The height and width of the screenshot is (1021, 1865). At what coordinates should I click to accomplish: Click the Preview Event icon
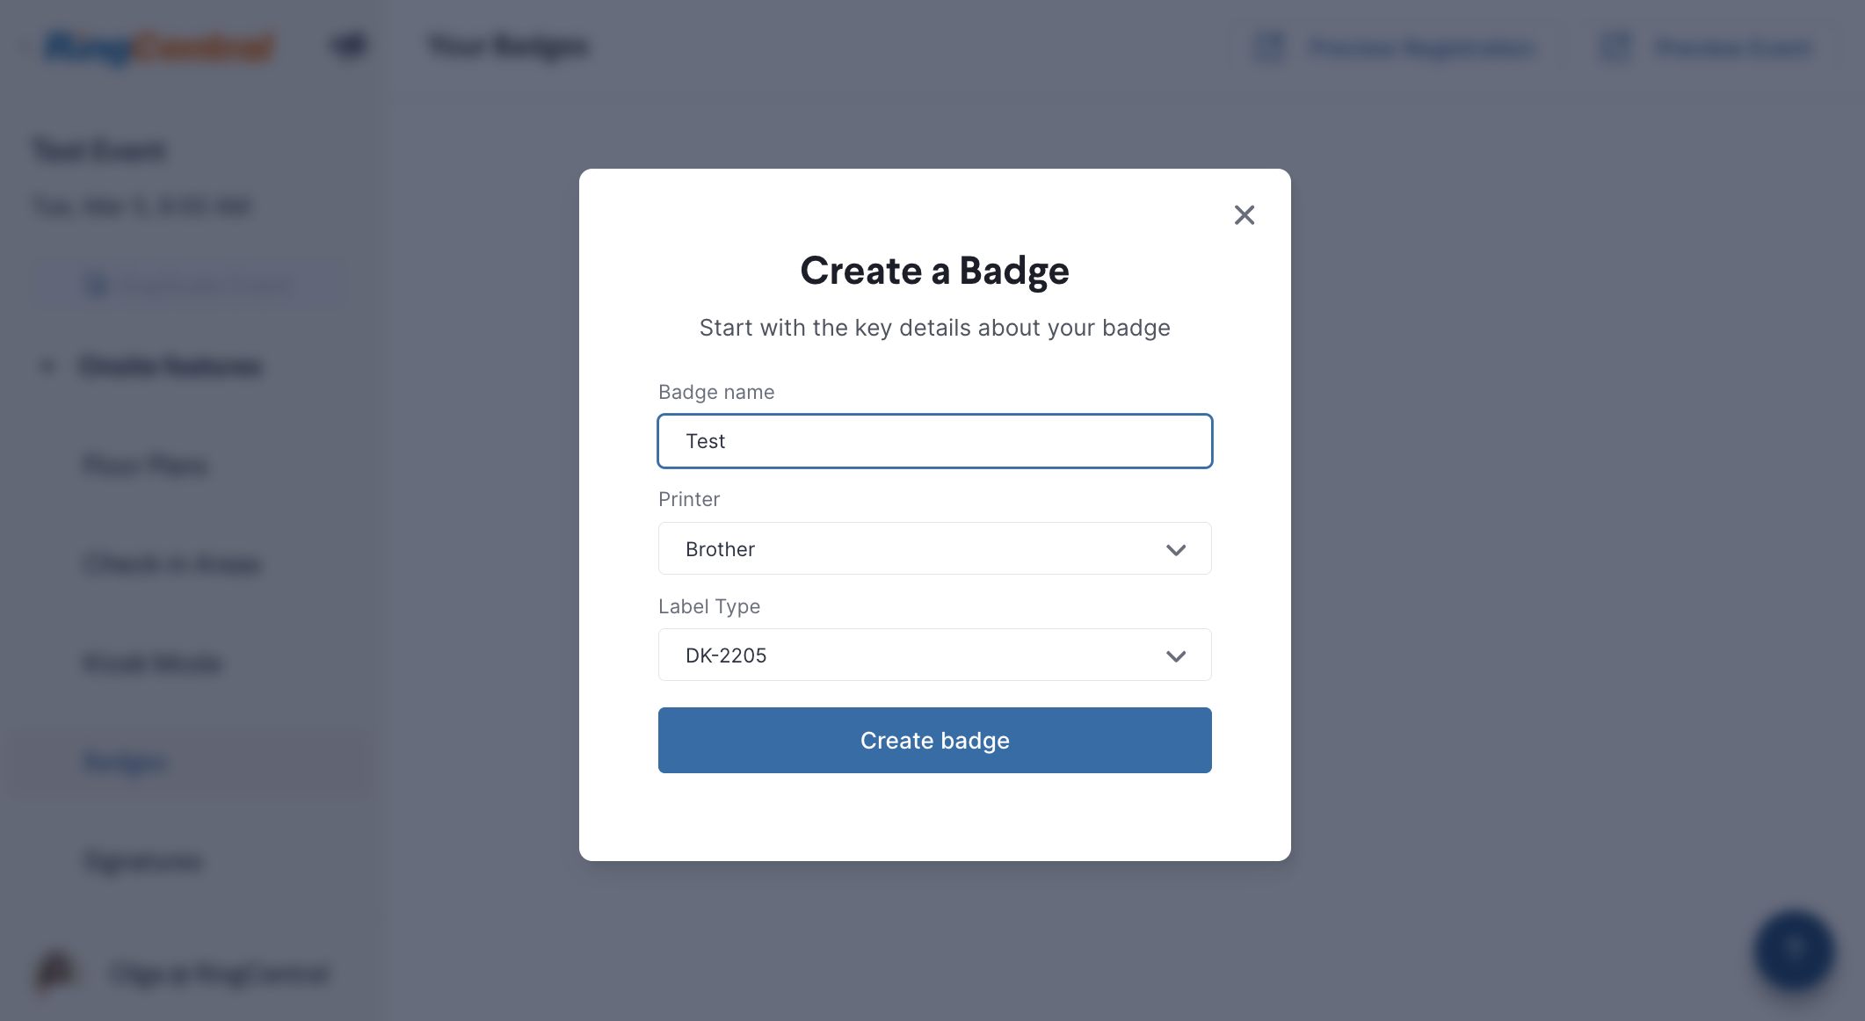(1615, 47)
